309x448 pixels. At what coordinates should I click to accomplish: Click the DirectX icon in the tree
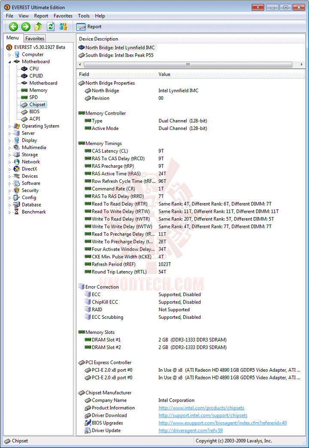click(17, 169)
